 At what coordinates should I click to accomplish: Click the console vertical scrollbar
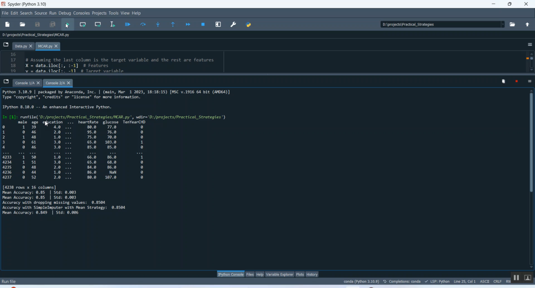531,143
